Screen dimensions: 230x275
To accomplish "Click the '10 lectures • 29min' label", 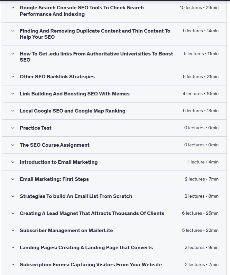I will 199,7.
